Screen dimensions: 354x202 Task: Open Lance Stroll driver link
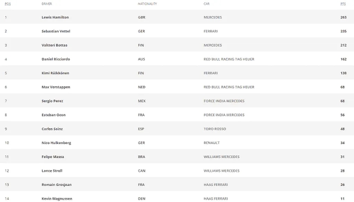(52, 171)
